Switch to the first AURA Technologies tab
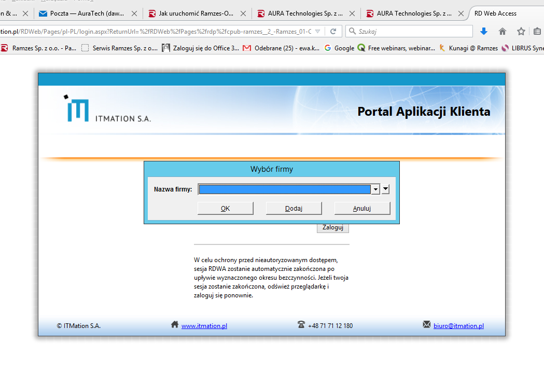544x369 pixels. [x=305, y=13]
